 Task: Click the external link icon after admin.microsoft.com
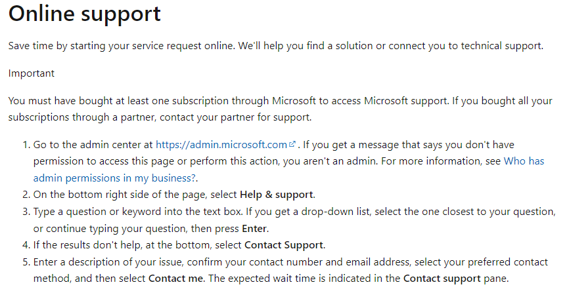(292, 144)
